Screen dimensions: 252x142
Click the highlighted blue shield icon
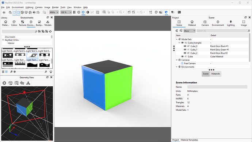point(166,12)
